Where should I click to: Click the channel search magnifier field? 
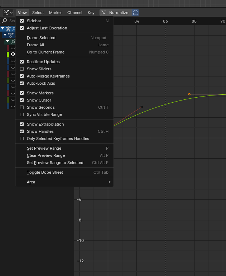8,21
